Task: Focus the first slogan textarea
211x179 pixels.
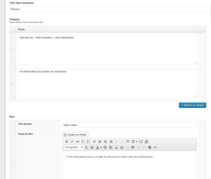Action: click(108, 50)
